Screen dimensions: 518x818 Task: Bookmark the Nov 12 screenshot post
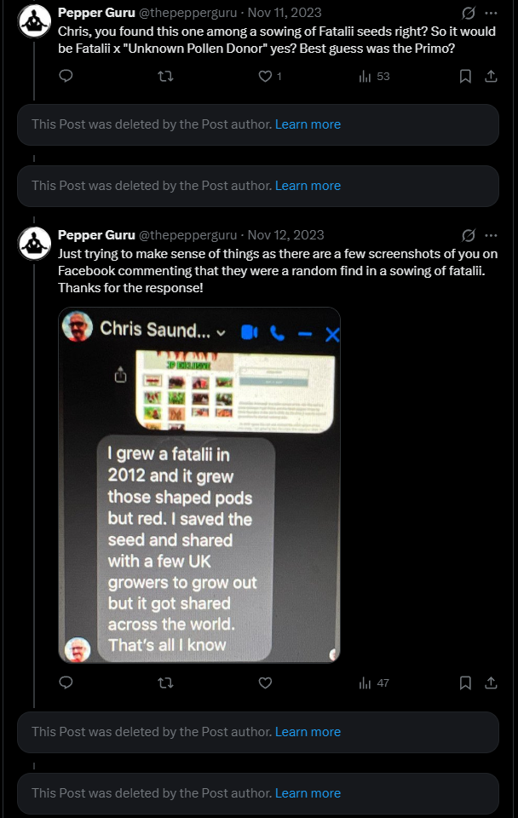pos(465,683)
